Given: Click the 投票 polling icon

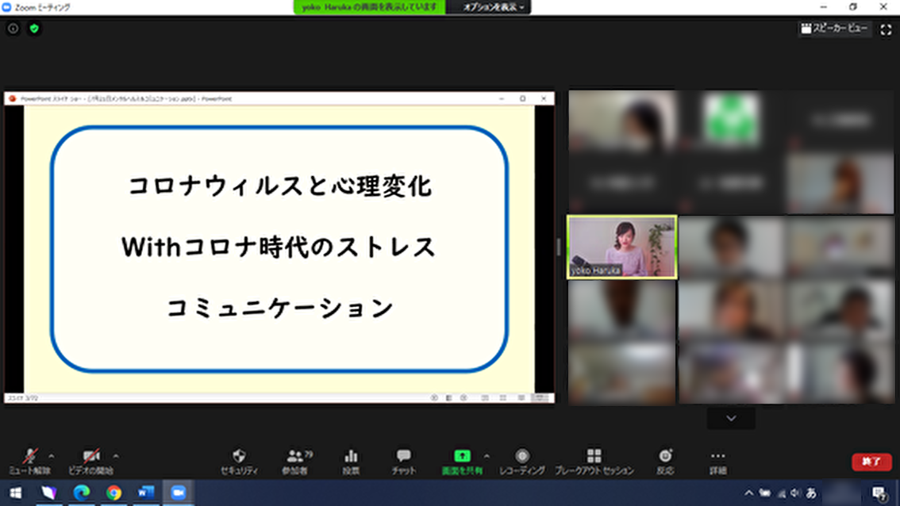Looking at the screenshot, I should [351, 461].
